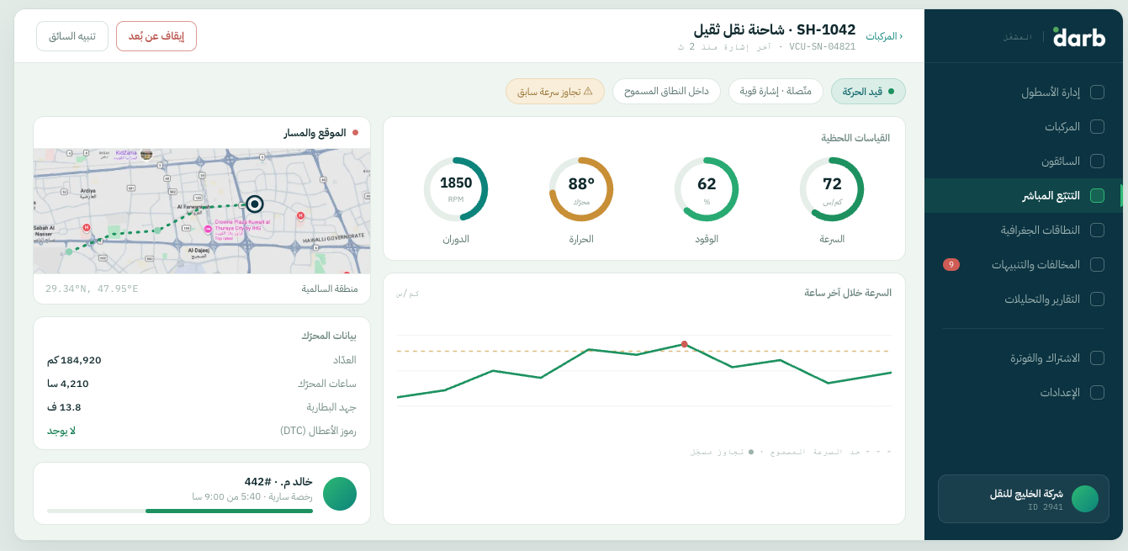Open المخالفات والتنبيهات page
1128x551 pixels.
1024,265
